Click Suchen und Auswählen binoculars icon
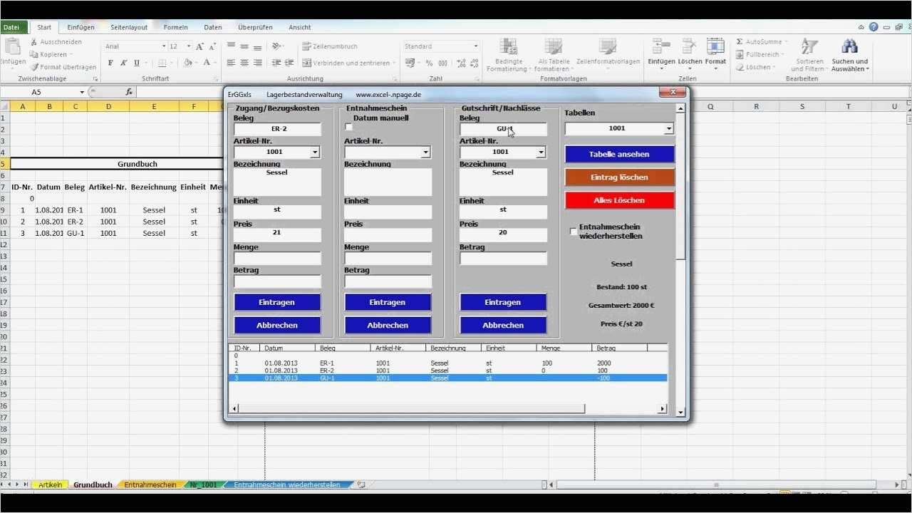The height and width of the screenshot is (513, 912). (x=849, y=46)
